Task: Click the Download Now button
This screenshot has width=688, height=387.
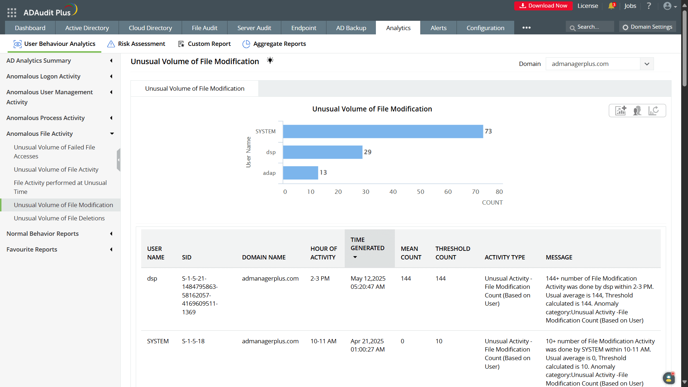Action: (x=543, y=6)
